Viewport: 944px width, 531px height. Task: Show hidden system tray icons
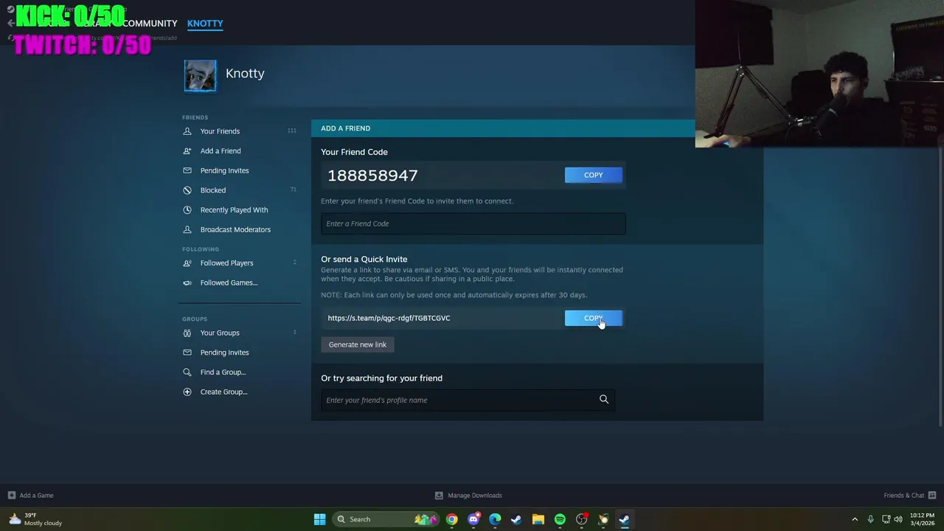[855, 519]
